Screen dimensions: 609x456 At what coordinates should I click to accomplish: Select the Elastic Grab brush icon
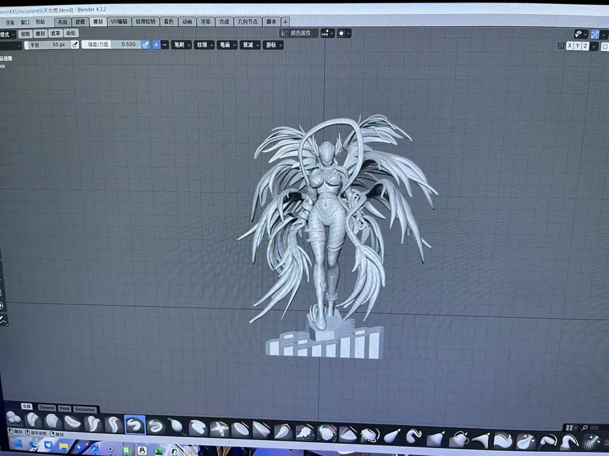tap(392, 436)
